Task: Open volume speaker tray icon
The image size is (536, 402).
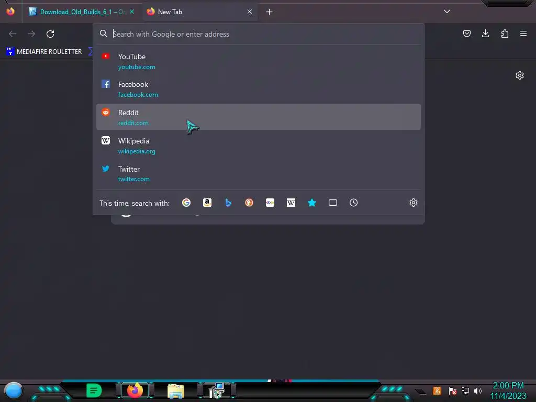Action: 478,390
